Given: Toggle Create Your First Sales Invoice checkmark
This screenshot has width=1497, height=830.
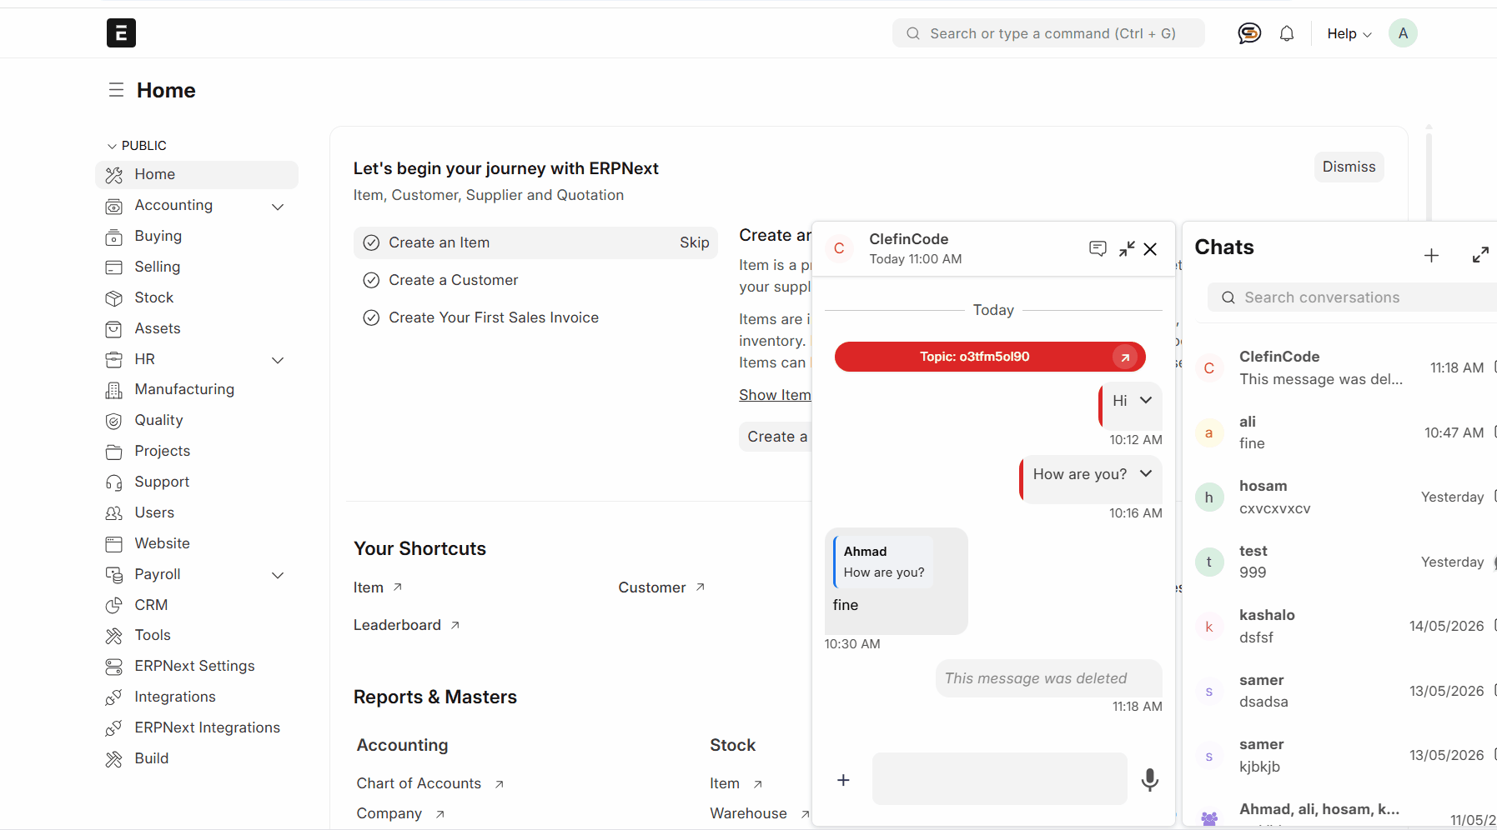Looking at the screenshot, I should coord(371,317).
